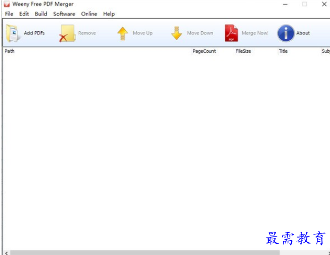Open the File menu
Screen dimensions: 330x255
(x=9, y=14)
